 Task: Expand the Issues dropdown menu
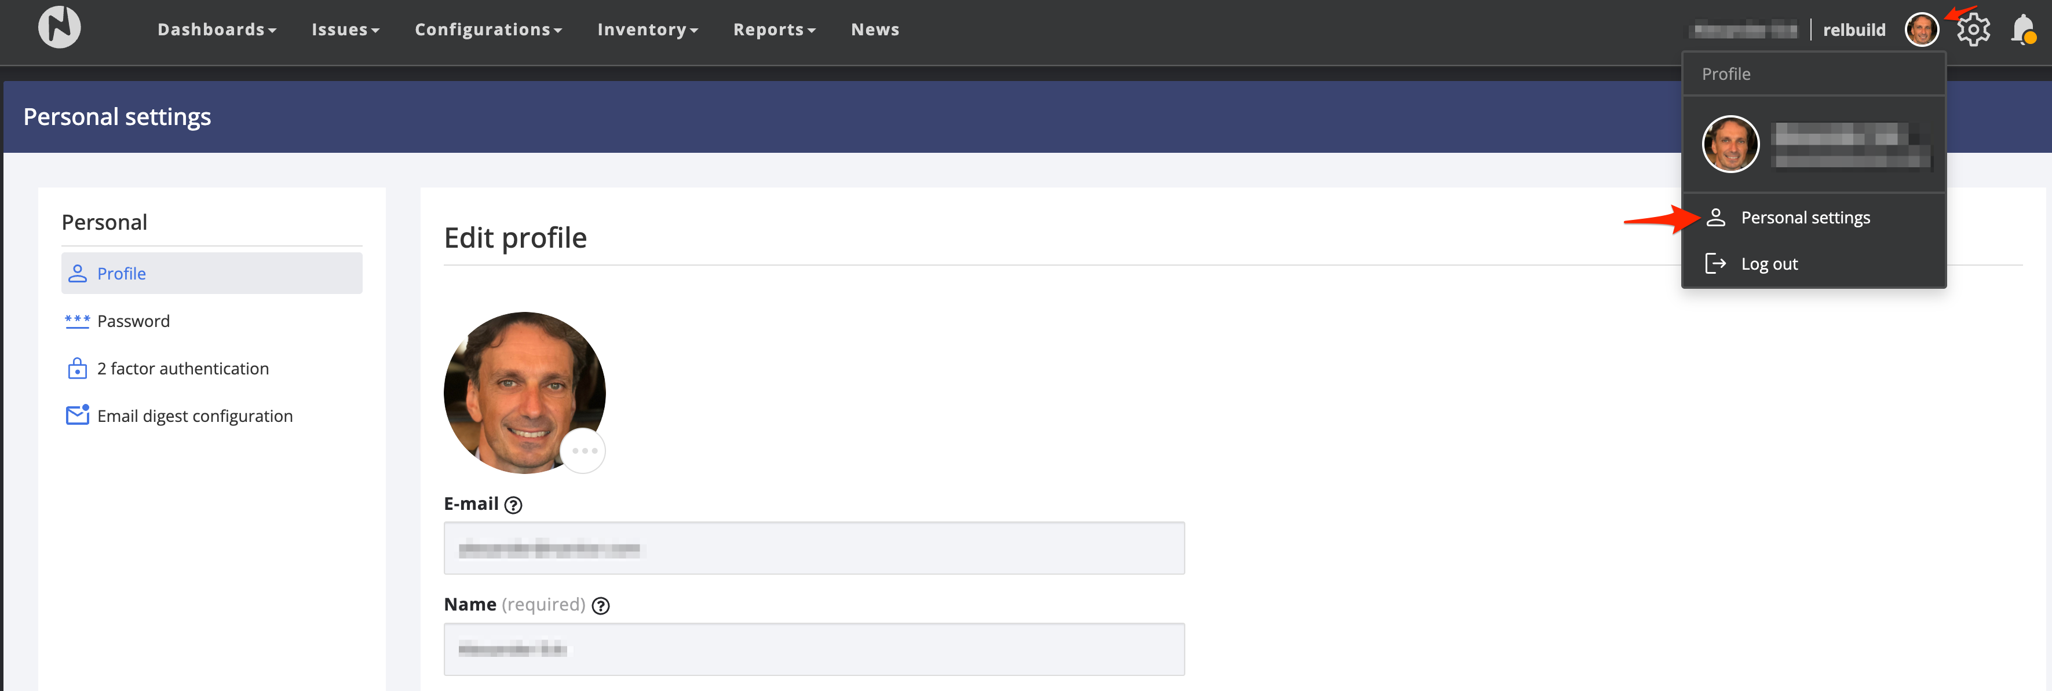(345, 30)
